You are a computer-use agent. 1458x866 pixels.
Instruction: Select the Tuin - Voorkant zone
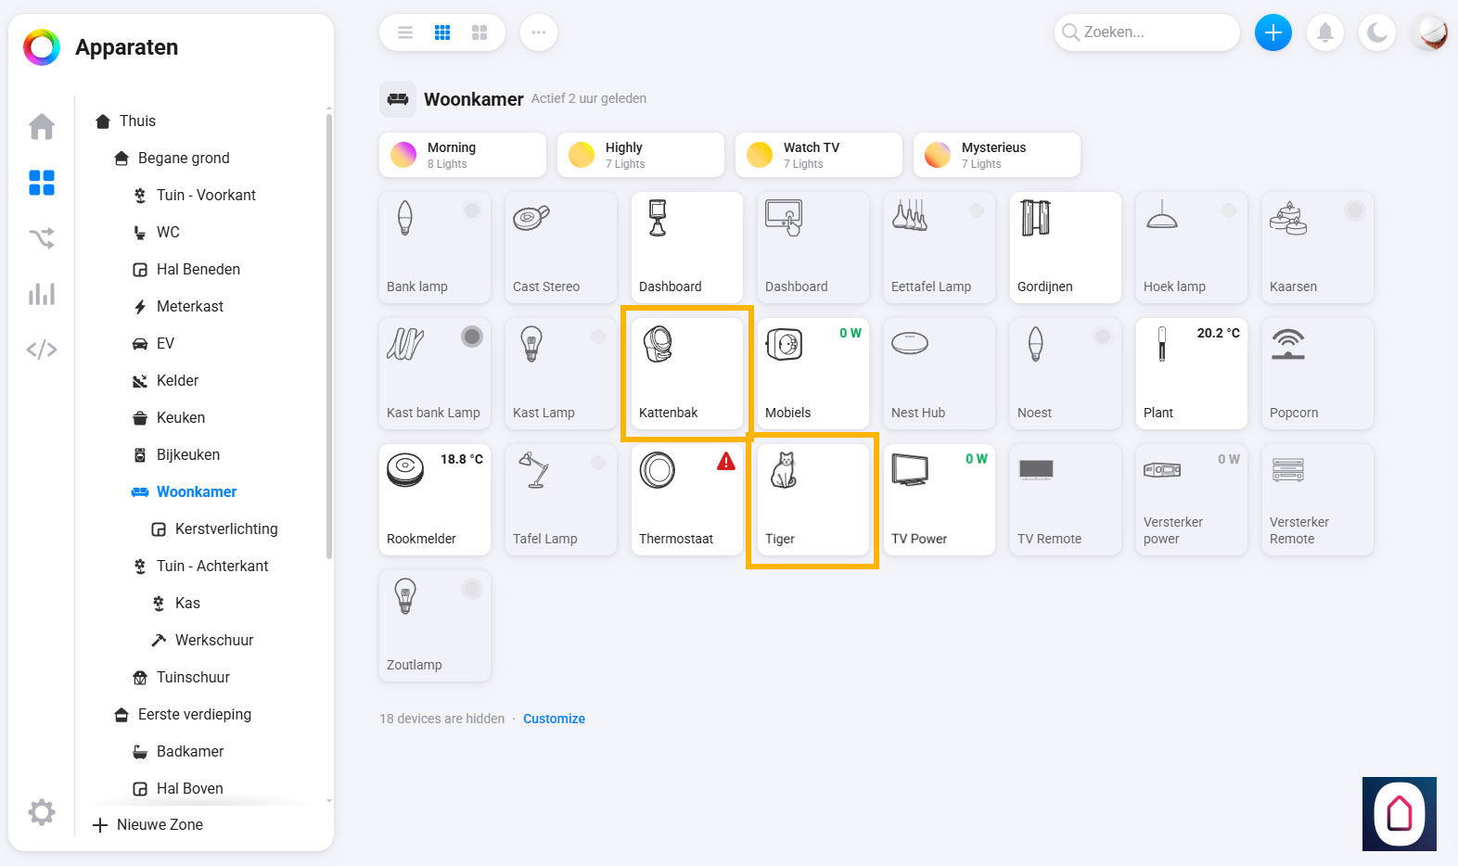pos(206,195)
